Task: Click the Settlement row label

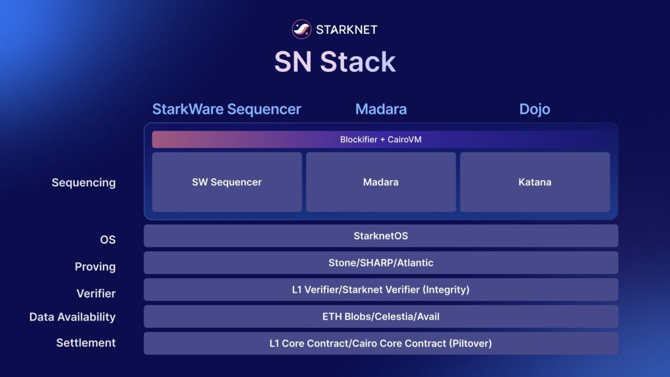Action: (86, 343)
